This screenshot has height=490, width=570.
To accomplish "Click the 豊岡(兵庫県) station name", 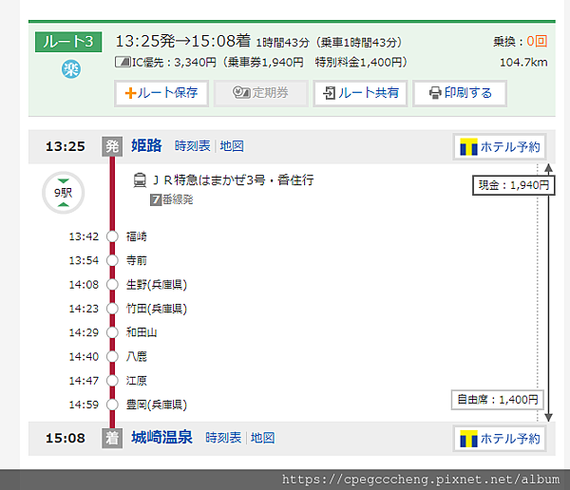I will (157, 405).
